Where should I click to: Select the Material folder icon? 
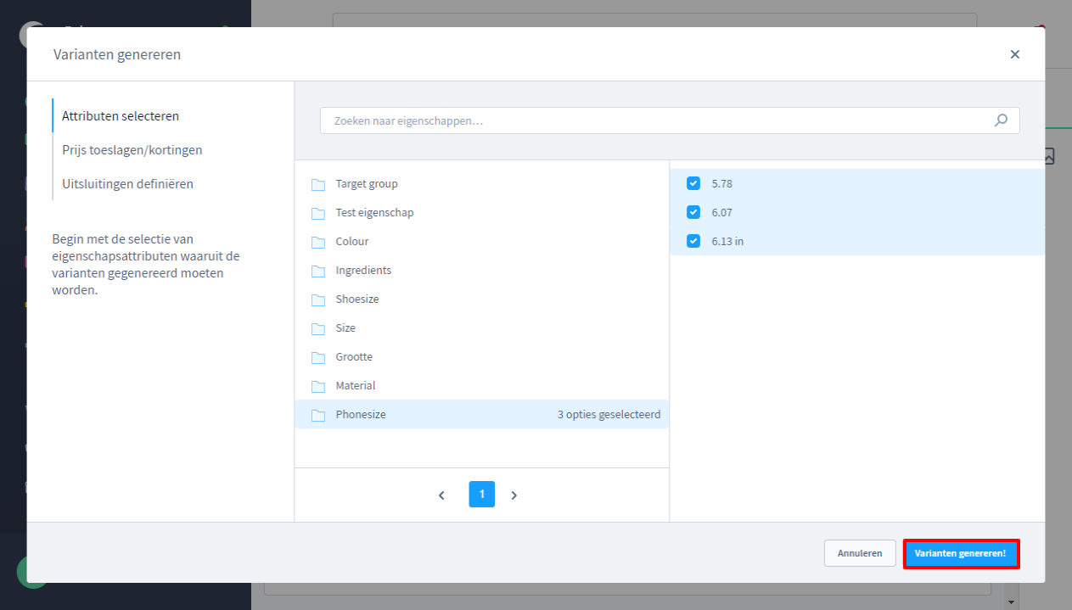coord(318,386)
